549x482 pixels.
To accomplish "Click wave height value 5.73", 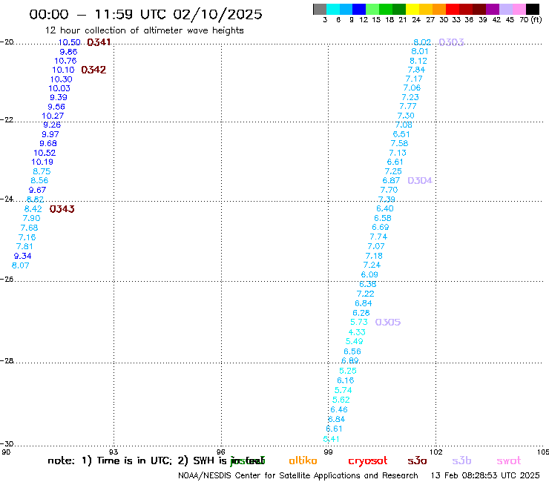I will coord(359,322).
